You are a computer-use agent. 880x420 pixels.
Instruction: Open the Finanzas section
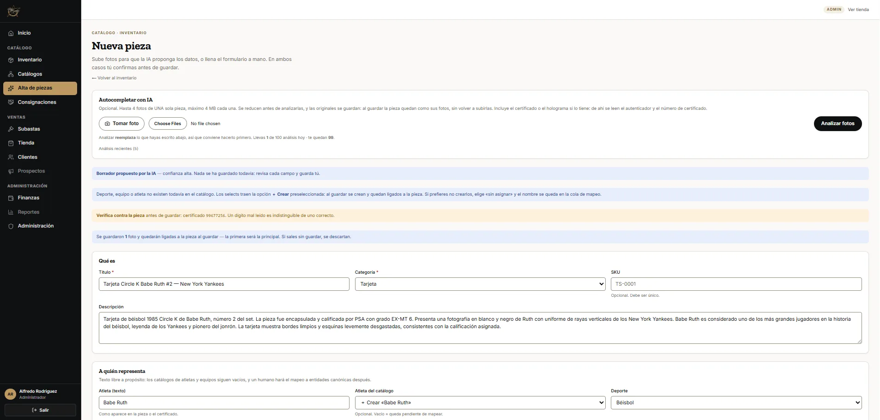40,198
